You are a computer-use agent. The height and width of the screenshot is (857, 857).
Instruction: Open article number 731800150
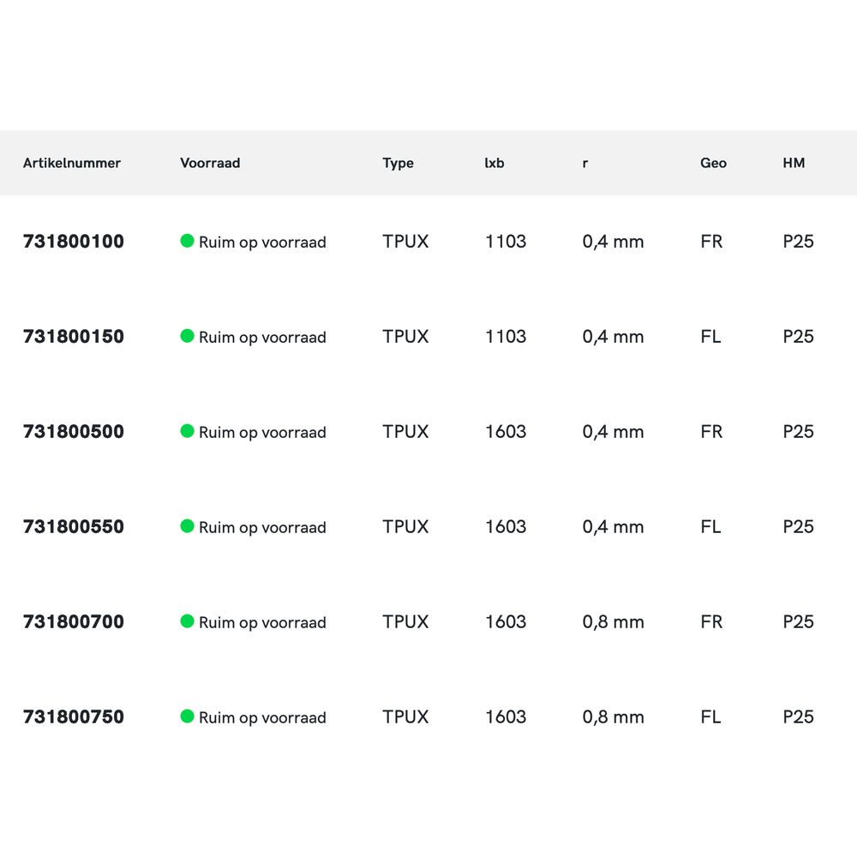74,337
